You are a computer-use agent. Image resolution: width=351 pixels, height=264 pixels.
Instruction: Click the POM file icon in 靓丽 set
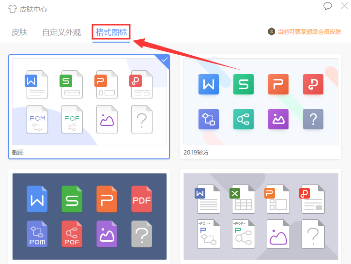point(37,119)
